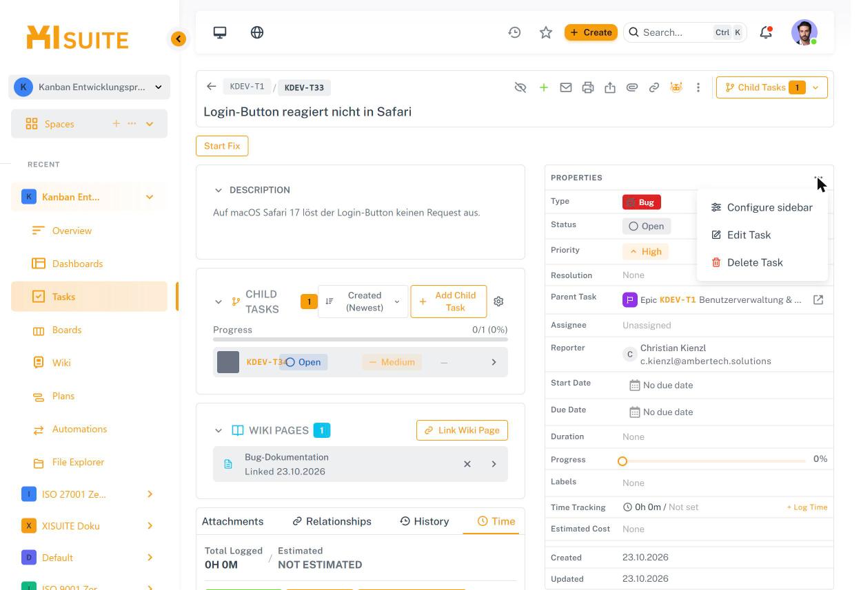Click the Create button
Screen dimensions: 861x590
[591, 32]
